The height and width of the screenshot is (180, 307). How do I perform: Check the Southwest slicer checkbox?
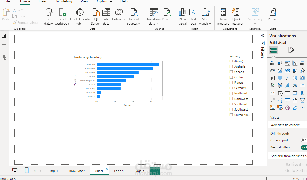click(231, 109)
